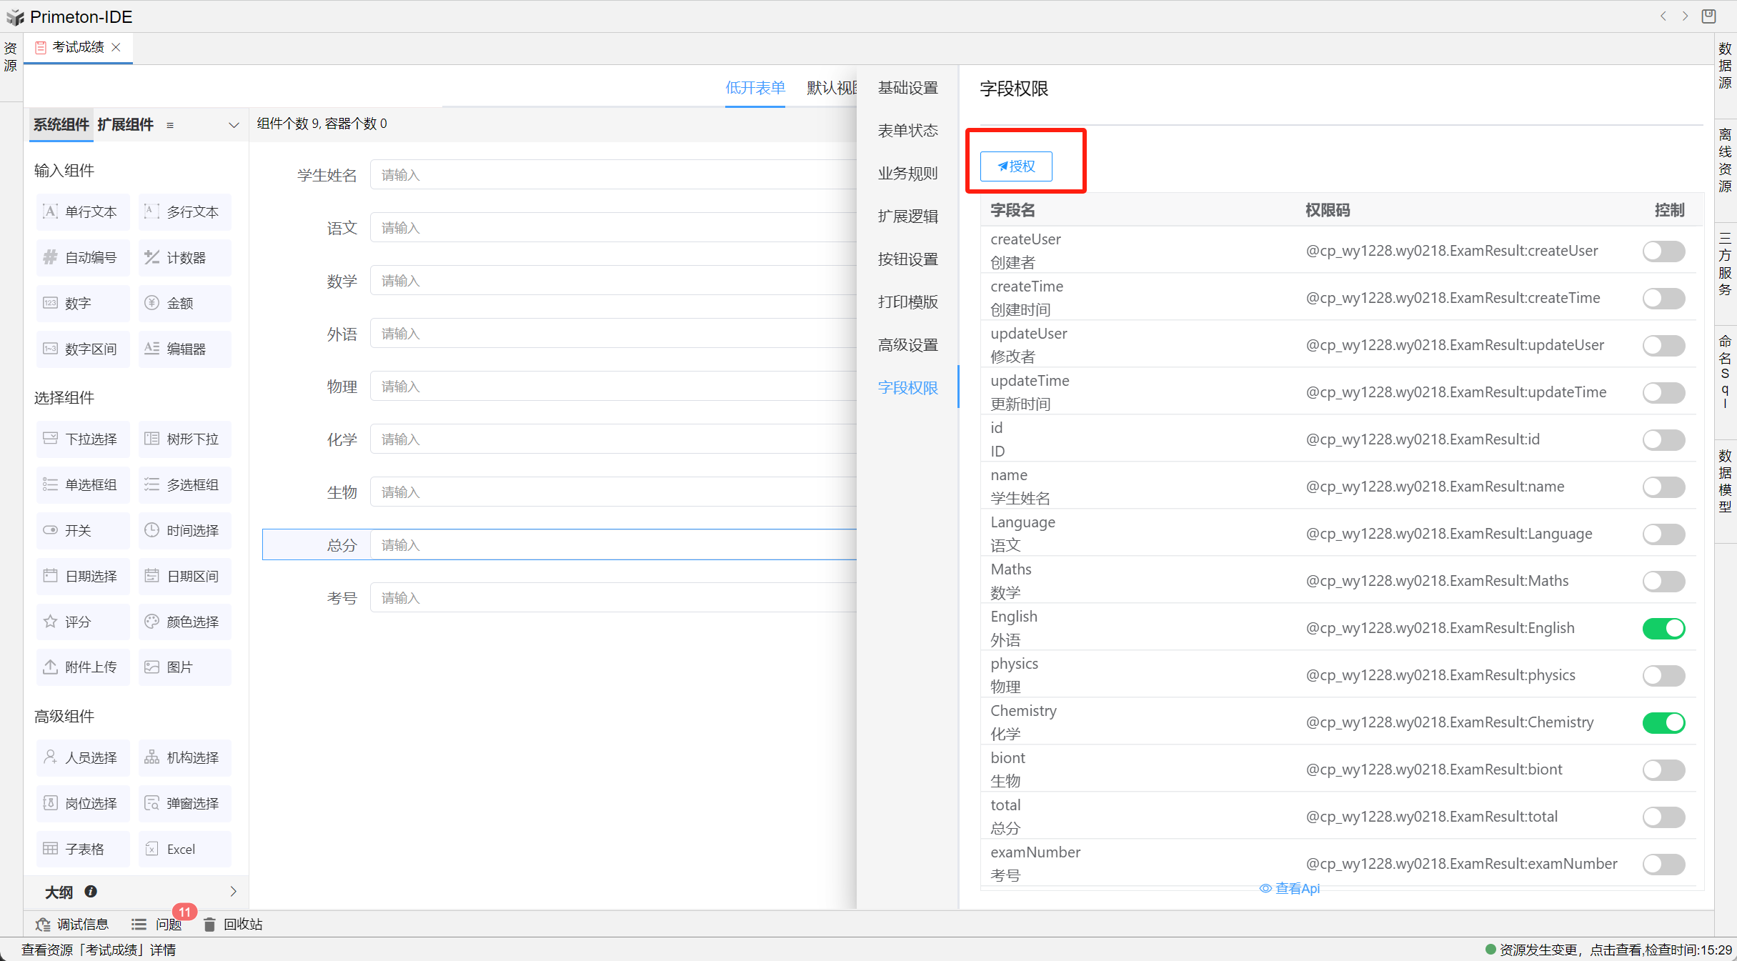
Task: Select the 子表格 sub-table component
Action: point(82,849)
